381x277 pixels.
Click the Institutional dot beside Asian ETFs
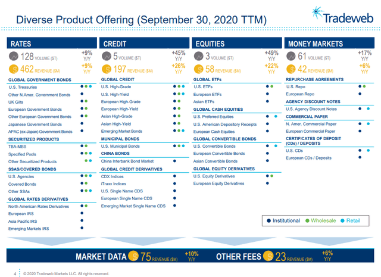tap(267, 101)
